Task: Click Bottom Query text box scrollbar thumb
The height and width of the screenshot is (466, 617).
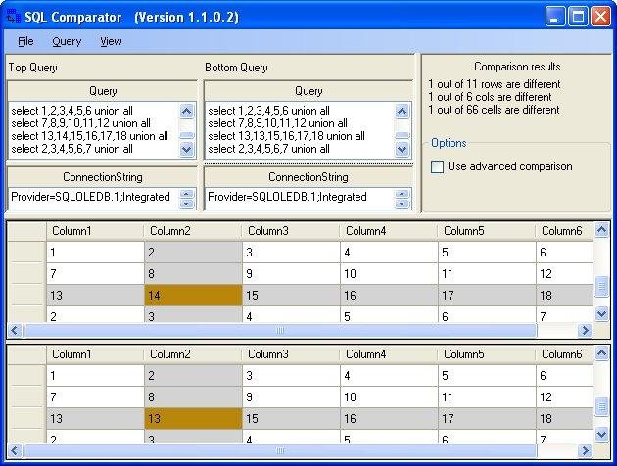Action: click(402, 135)
